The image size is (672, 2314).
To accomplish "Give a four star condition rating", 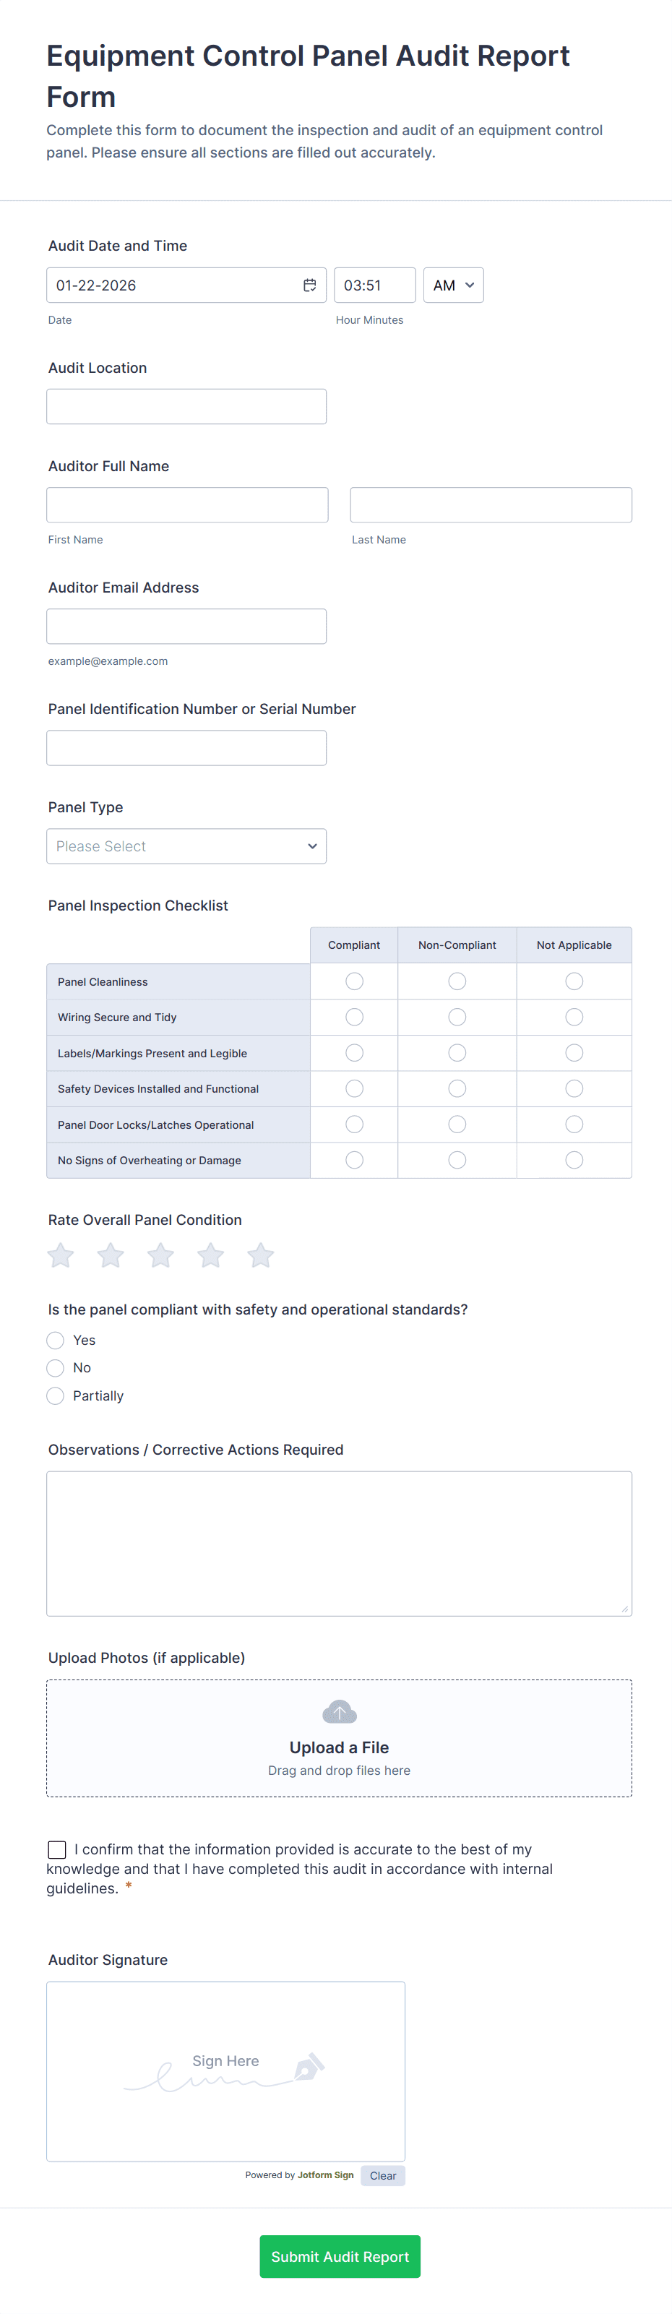I will coord(211,1255).
